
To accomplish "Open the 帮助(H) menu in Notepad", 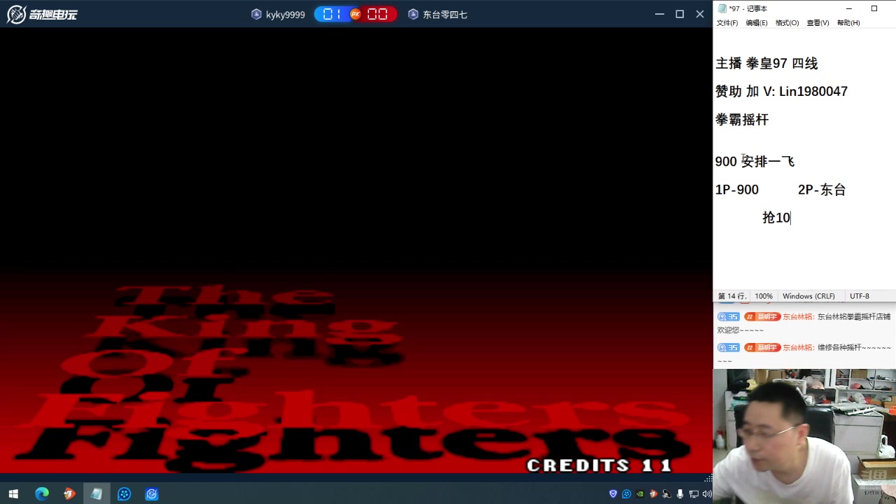I will tap(848, 23).
